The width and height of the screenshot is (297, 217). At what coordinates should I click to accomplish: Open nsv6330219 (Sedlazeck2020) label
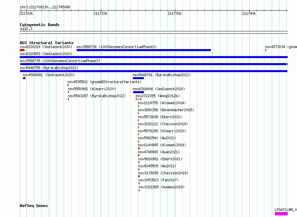tap(46, 47)
